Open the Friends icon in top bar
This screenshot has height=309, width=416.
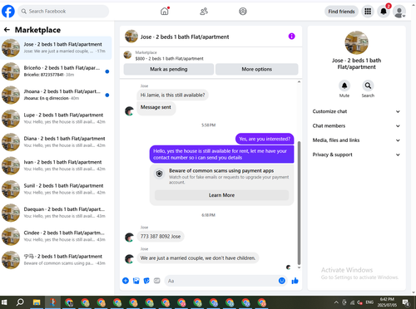[x=204, y=12]
